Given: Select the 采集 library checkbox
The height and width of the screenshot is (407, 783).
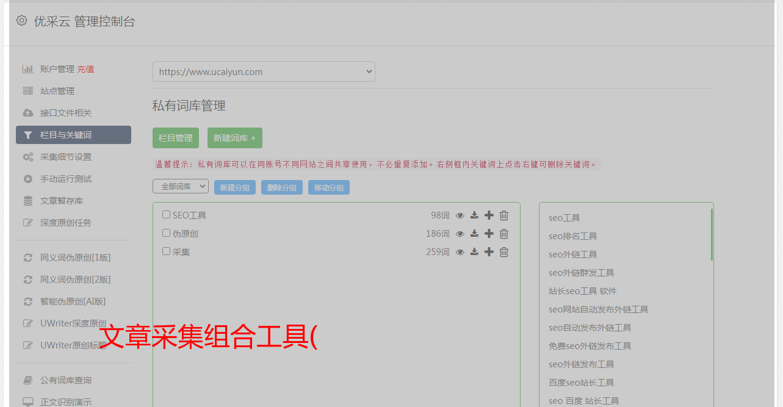Looking at the screenshot, I should click(166, 251).
